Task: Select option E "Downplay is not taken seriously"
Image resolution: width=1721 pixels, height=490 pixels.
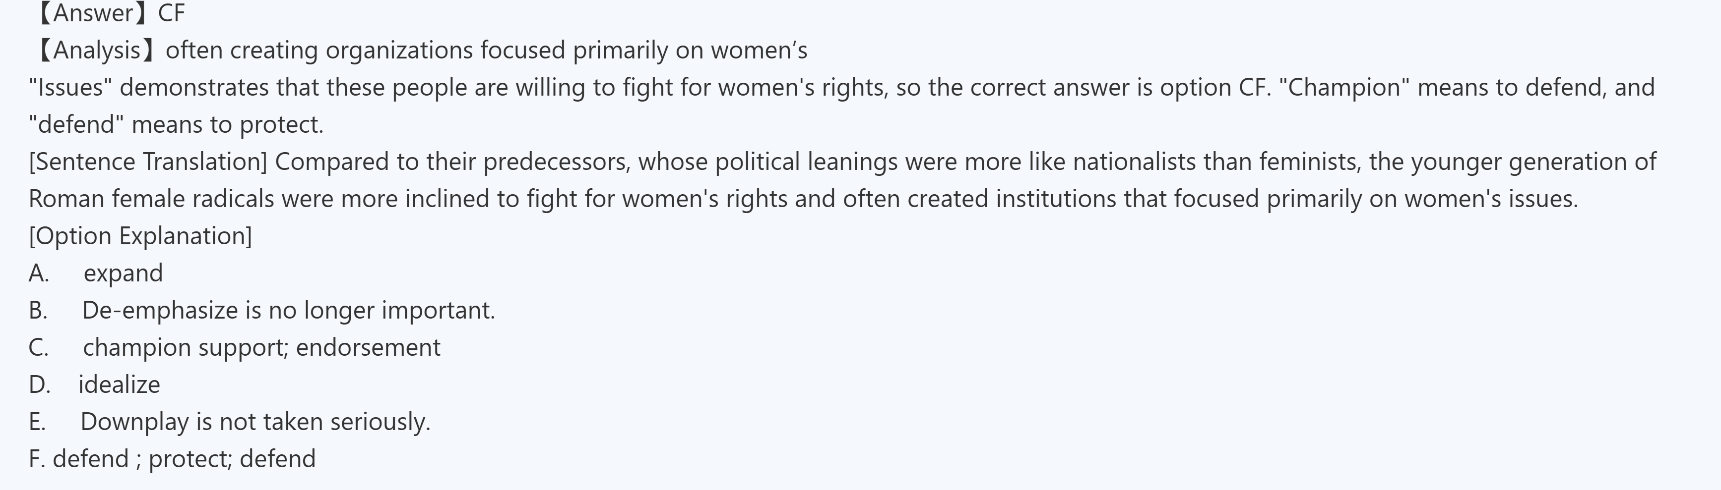Action: tap(255, 422)
